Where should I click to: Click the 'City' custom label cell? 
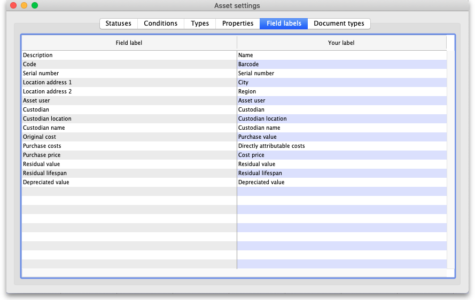tap(341, 82)
